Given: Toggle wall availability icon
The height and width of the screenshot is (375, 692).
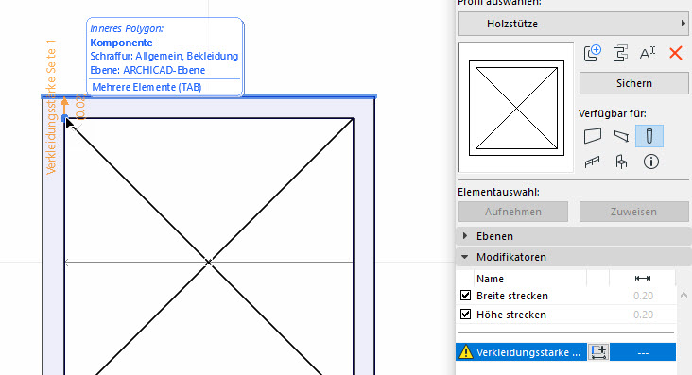Looking at the screenshot, I should pyautogui.click(x=592, y=136).
